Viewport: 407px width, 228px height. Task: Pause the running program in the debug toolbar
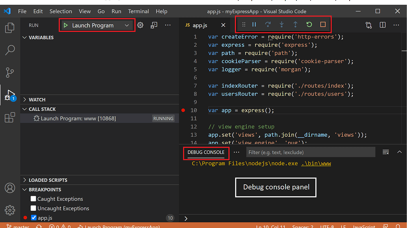254,24
